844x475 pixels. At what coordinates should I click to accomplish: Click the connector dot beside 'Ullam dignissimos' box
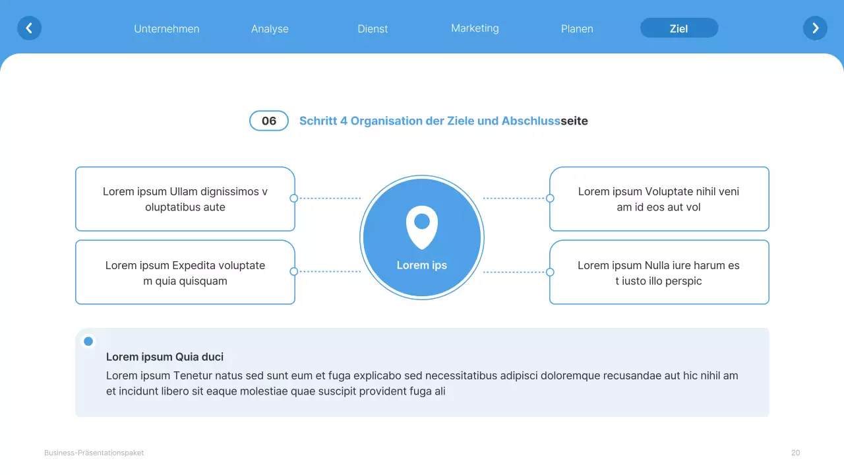point(295,198)
